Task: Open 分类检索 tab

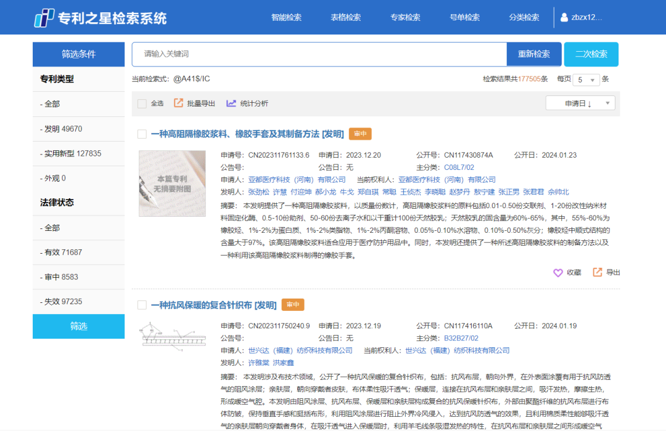Action: click(x=524, y=17)
